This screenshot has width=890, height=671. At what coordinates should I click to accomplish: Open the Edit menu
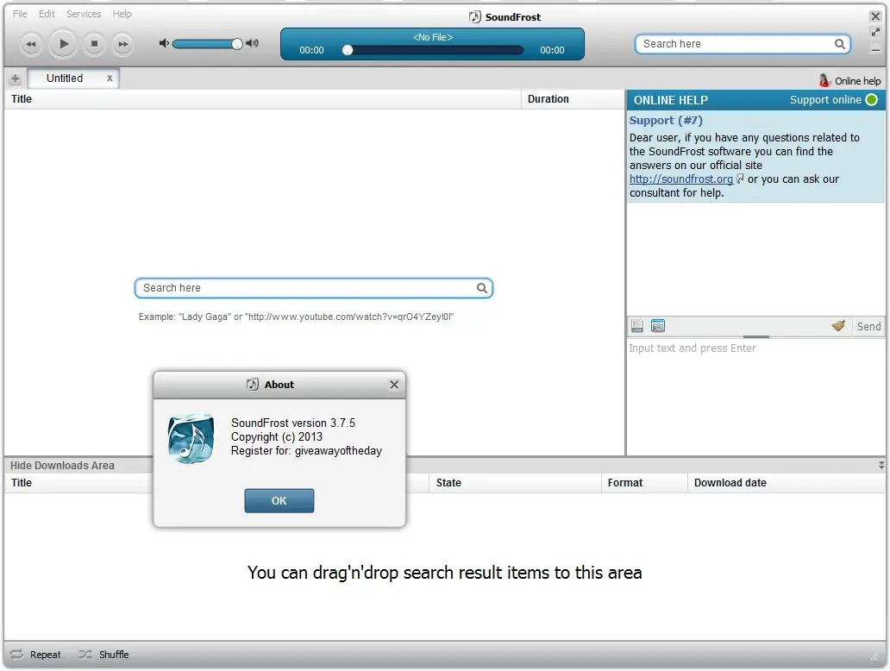(x=47, y=14)
